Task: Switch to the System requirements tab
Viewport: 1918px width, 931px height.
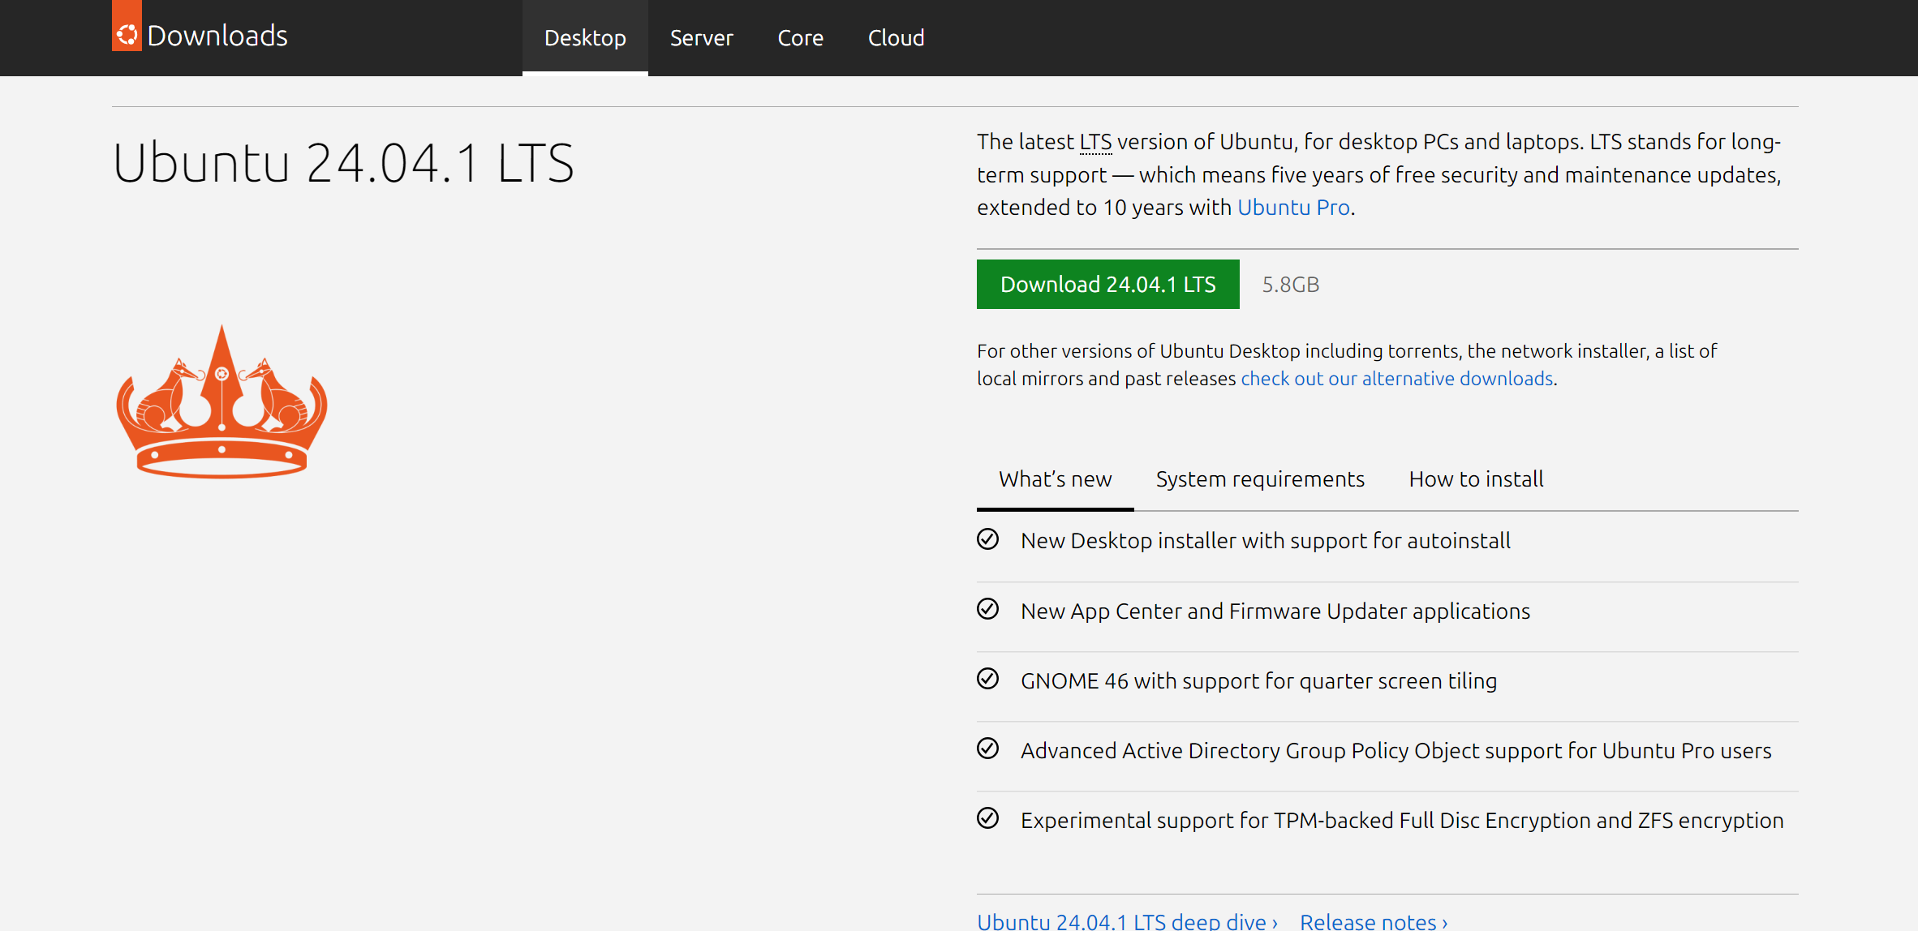Action: [1260, 479]
